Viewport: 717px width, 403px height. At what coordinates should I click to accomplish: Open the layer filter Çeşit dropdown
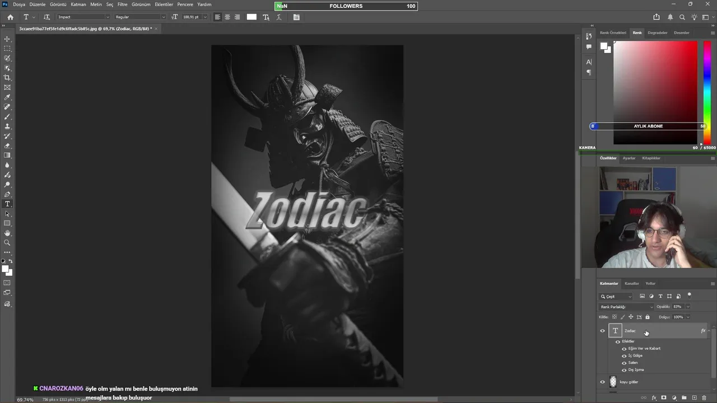616,296
